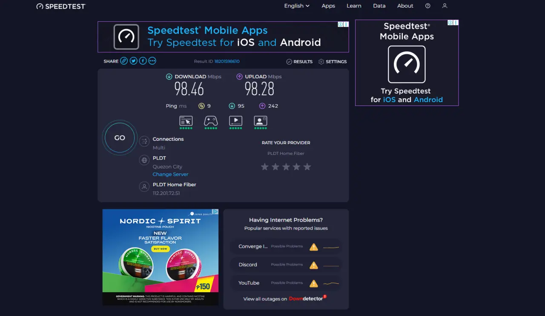Open the About menu
Viewport: 545px width, 316px height.
[405, 6]
